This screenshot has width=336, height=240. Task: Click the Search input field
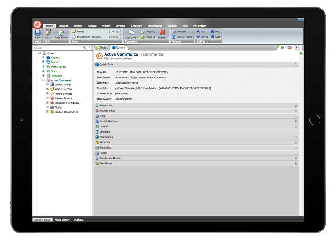click(x=57, y=48)
